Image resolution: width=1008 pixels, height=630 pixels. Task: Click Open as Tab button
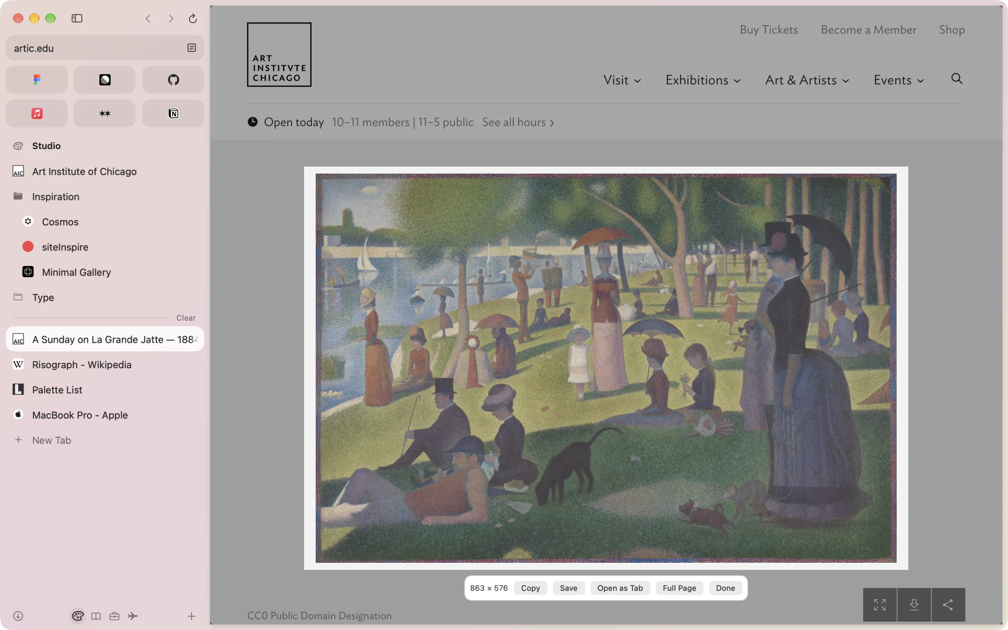pyautogui.click(x=620, y=588)
